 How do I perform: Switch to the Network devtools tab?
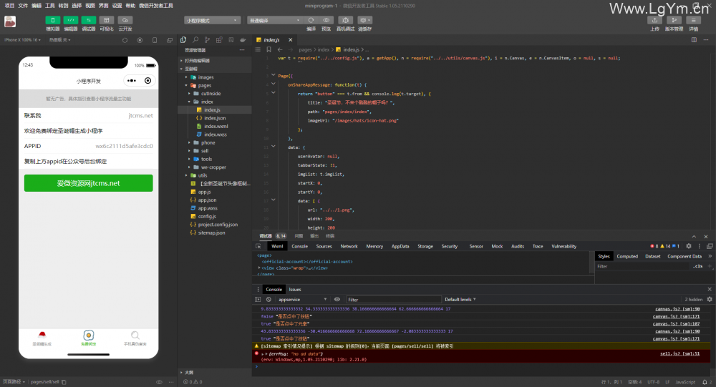click(349, 247)
